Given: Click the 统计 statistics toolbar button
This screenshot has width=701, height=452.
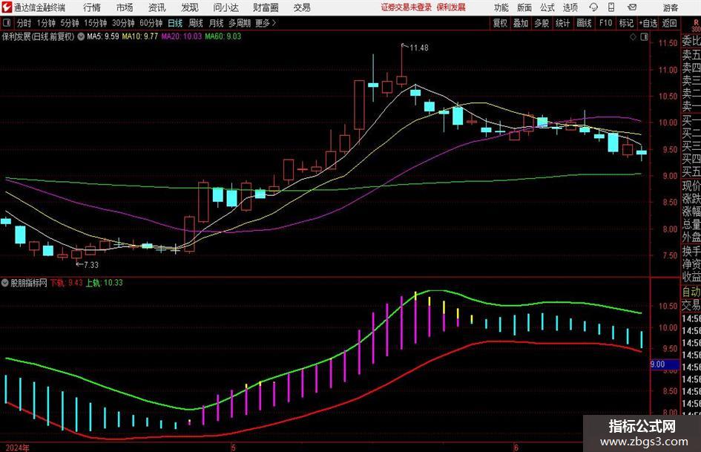Looking at the screenshot, I should (562, 23).
